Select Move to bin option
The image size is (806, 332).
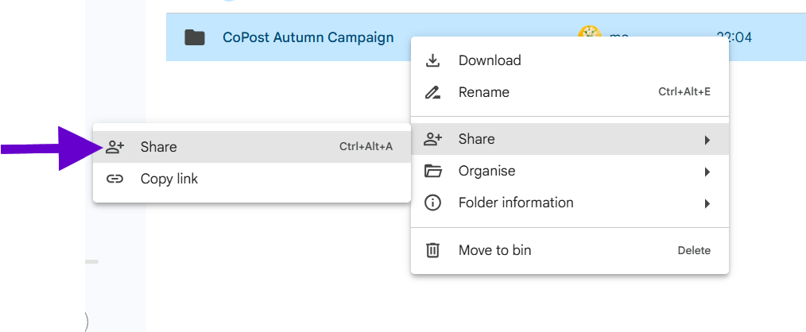point(494,250)
